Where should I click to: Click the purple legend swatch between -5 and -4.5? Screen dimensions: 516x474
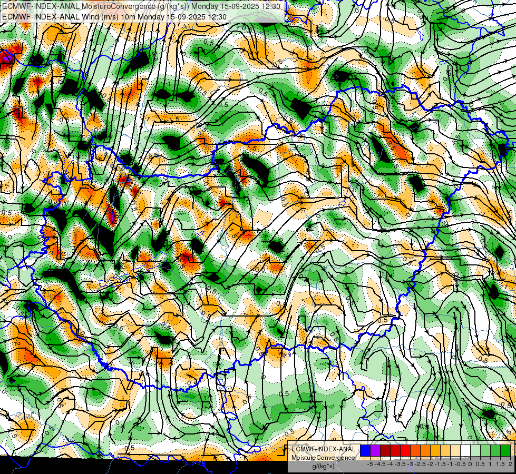375,451
